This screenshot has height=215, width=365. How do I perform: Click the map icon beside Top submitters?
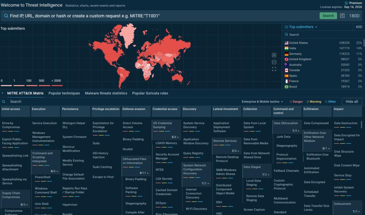[x=286, y=27]
